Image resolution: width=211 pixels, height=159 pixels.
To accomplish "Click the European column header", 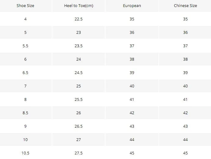I will click(132, 5).
